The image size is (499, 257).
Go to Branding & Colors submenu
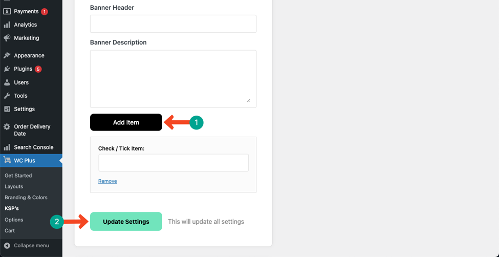point(26,198)
